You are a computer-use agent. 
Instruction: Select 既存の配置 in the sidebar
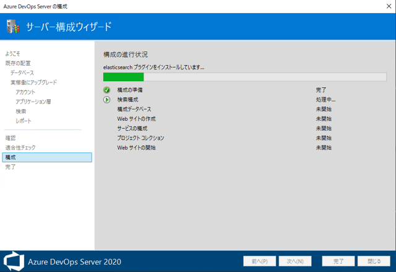tap(18, 63)
